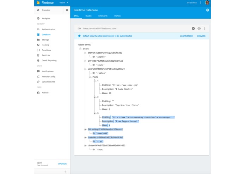
Task: Open the top bar vertical dots menu
Action: click(201, 3)
